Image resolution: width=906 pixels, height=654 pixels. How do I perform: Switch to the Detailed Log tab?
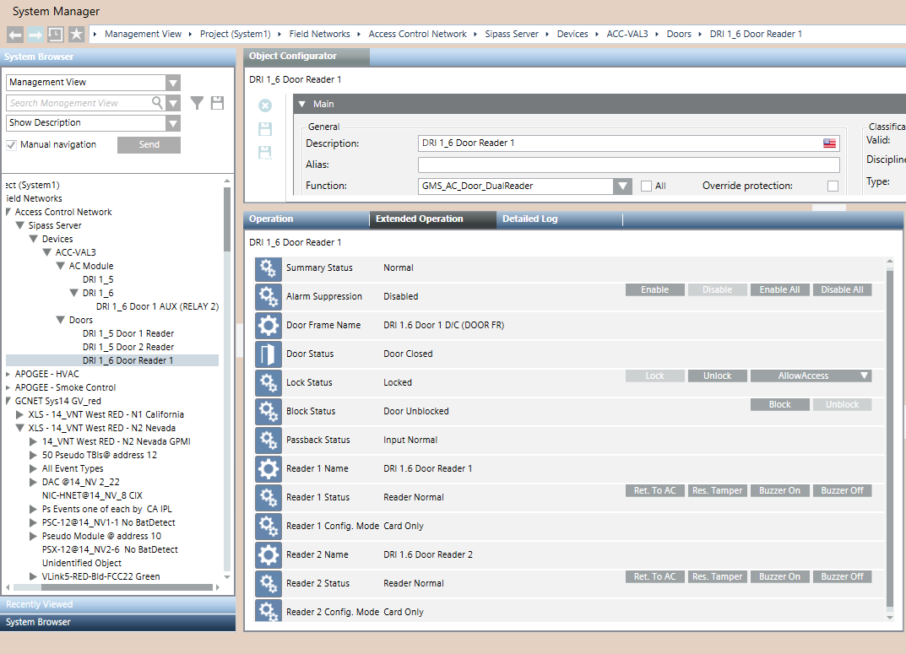pyautogui.click(x=529, y=218)
